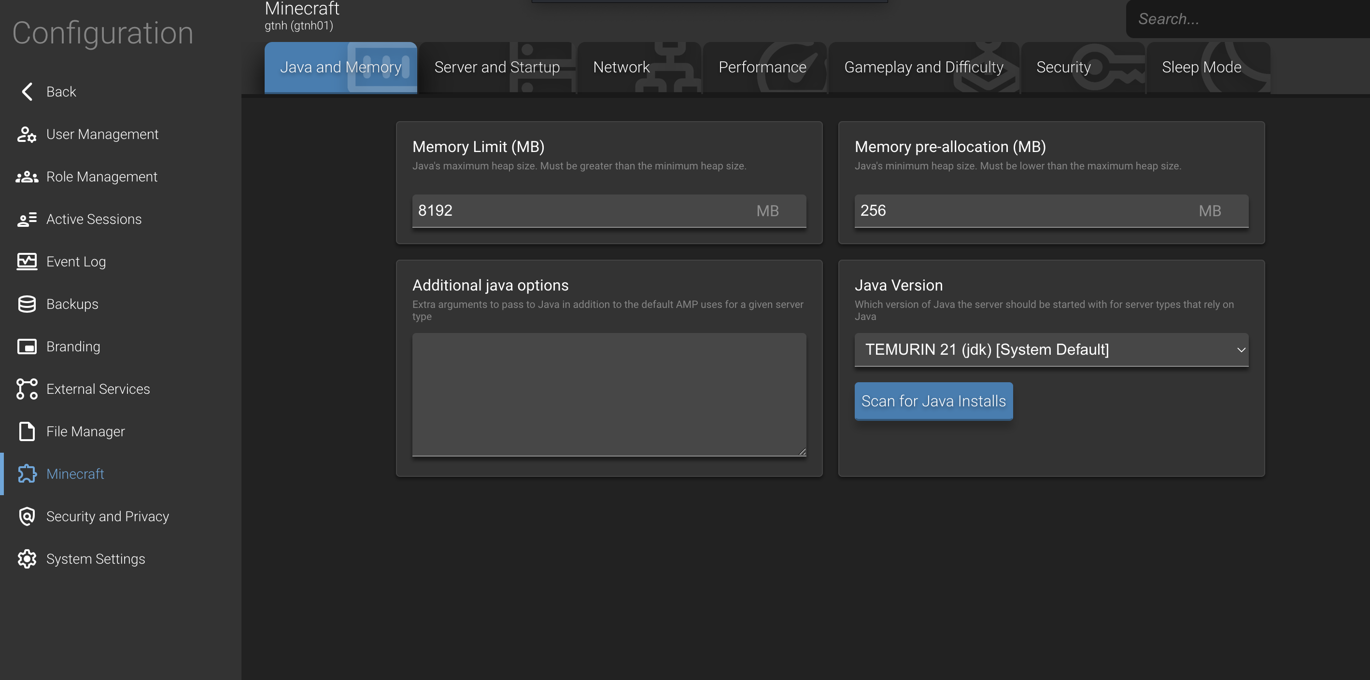Select Minecraft in the sidebar
This screenshot has width=1370, height=680.
point(121,474)
